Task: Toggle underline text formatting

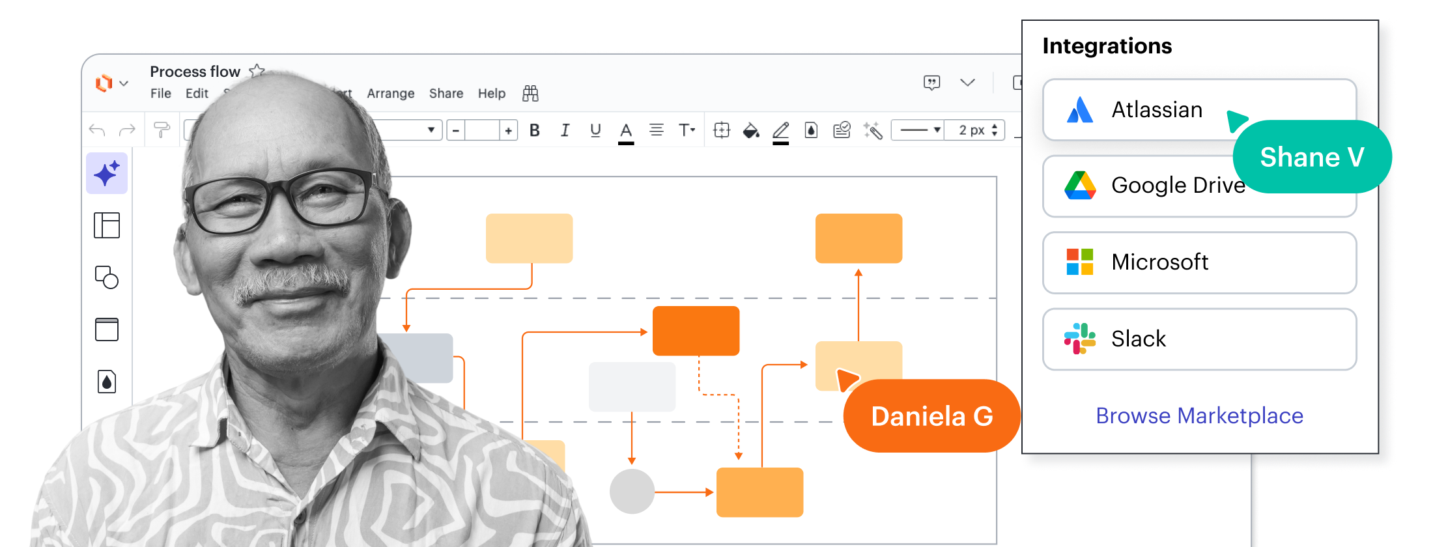Action: (x=595, y=131)
